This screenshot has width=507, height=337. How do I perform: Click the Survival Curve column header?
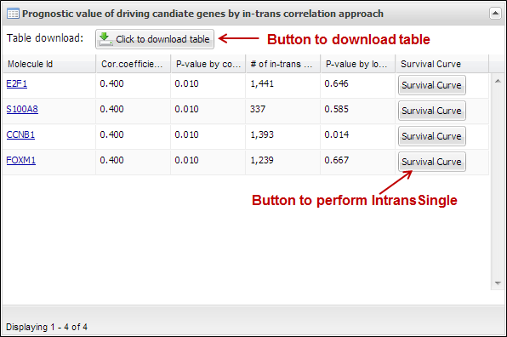point(442,64)
